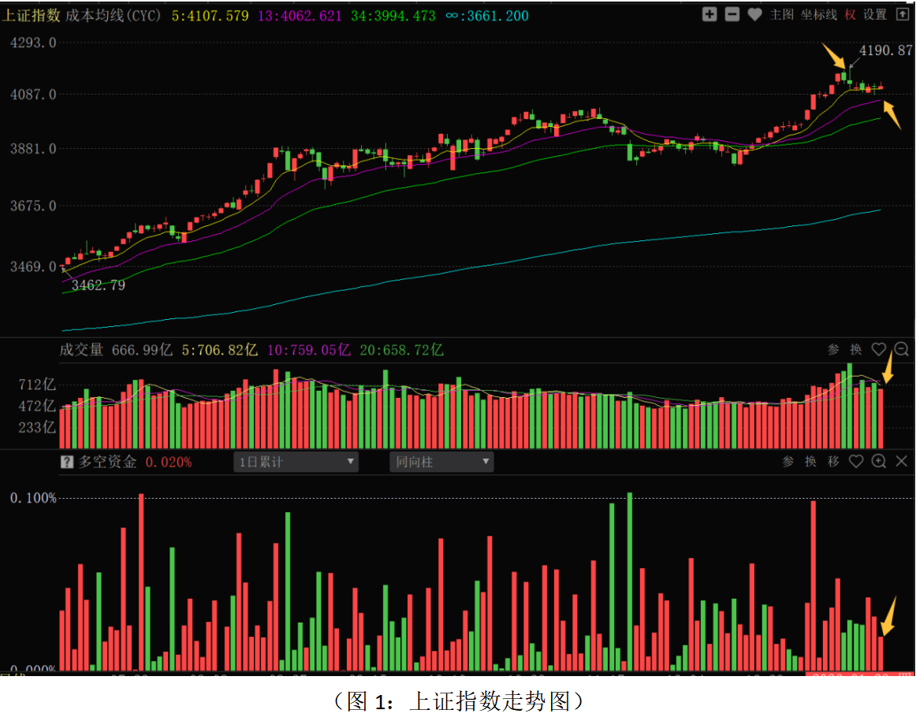Click the plus icon in main chart toolbar
916x721 pixels.
(709, 14)
